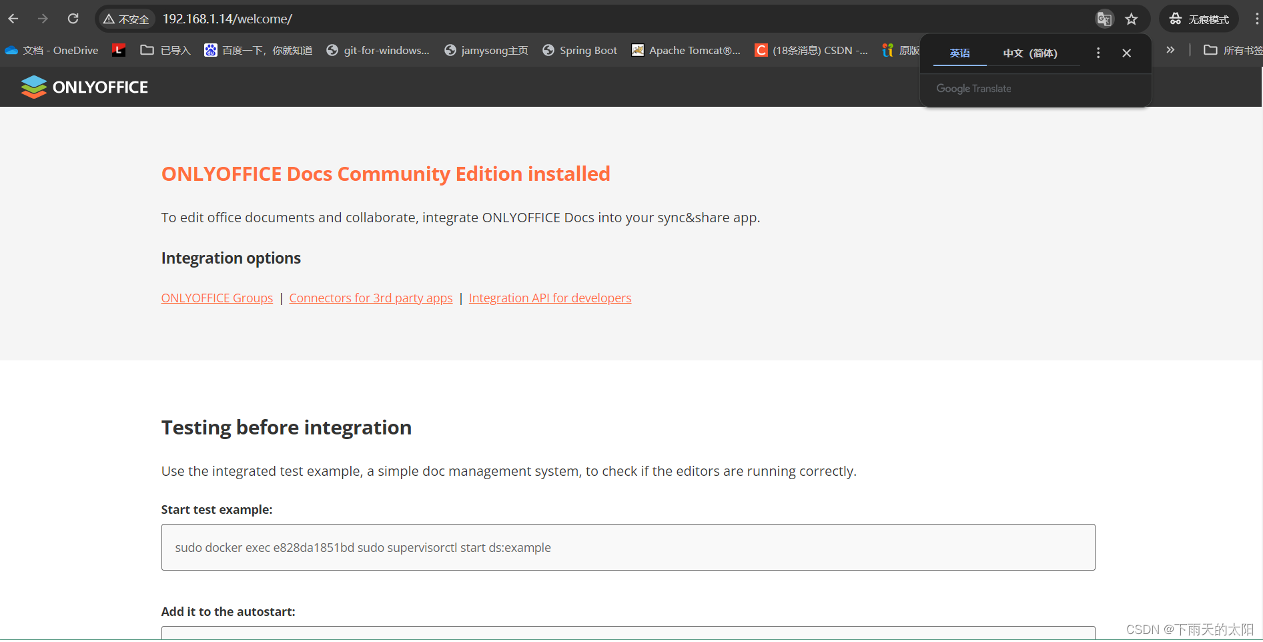Open the 已导入 bookmarks folder
Image resolution: width=1263 pixels, height=642 pixels.
pyautogui.click(x=165, y=50)
